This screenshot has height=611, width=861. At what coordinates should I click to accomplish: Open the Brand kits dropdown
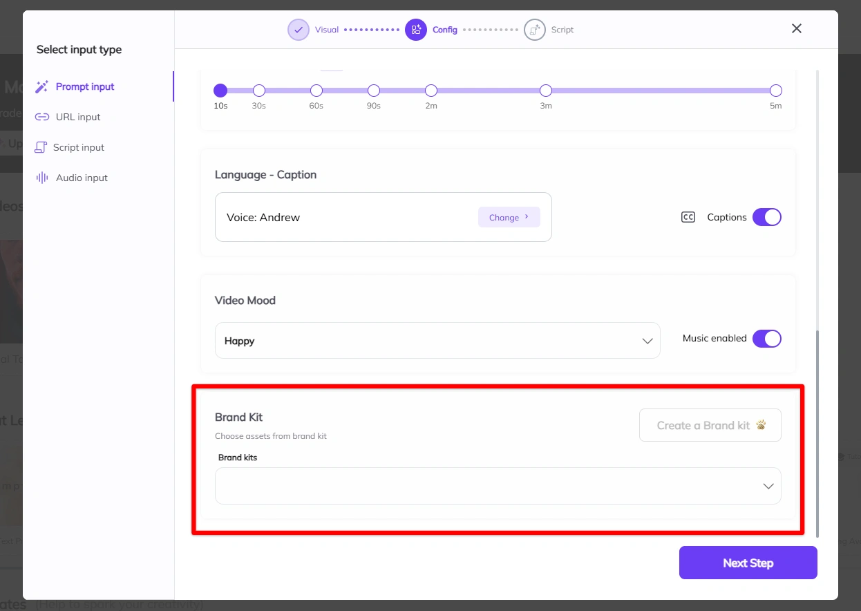(x=498, y=486)
